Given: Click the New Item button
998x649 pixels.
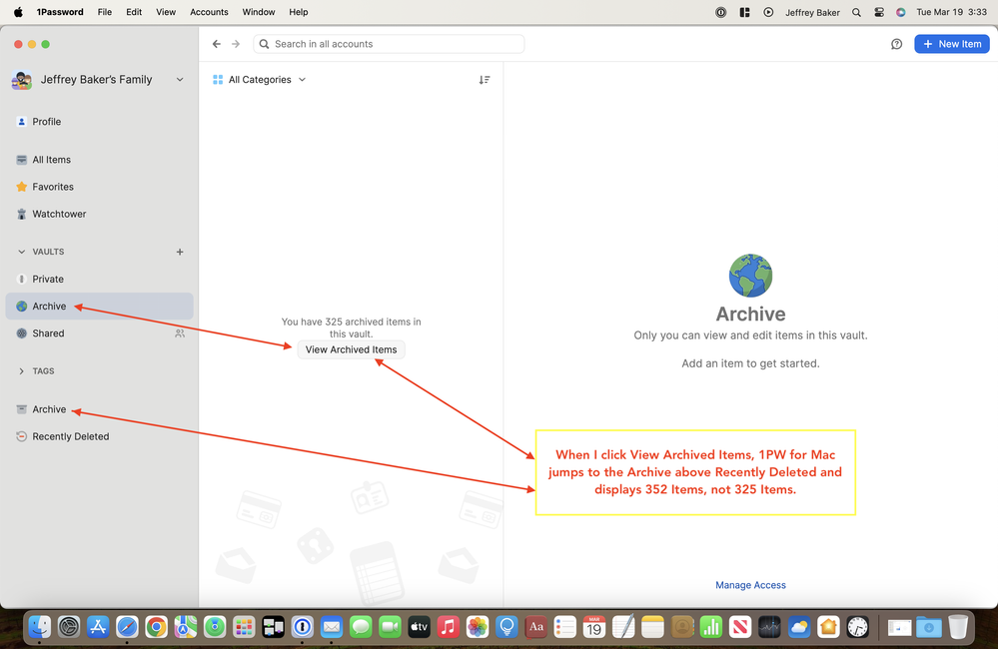Looking at the screenshot, I should pyautogui.click(x=951, y=44).
